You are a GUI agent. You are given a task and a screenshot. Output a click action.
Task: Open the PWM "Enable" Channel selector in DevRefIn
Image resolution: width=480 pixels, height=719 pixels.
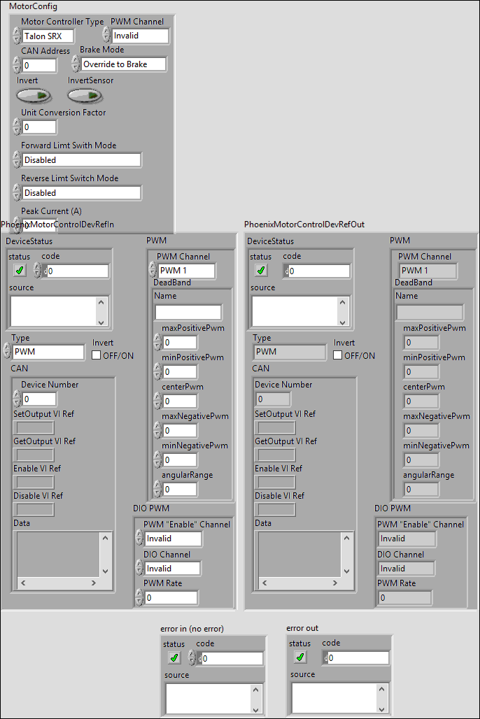pyautogui.click(x=173, y=539)
